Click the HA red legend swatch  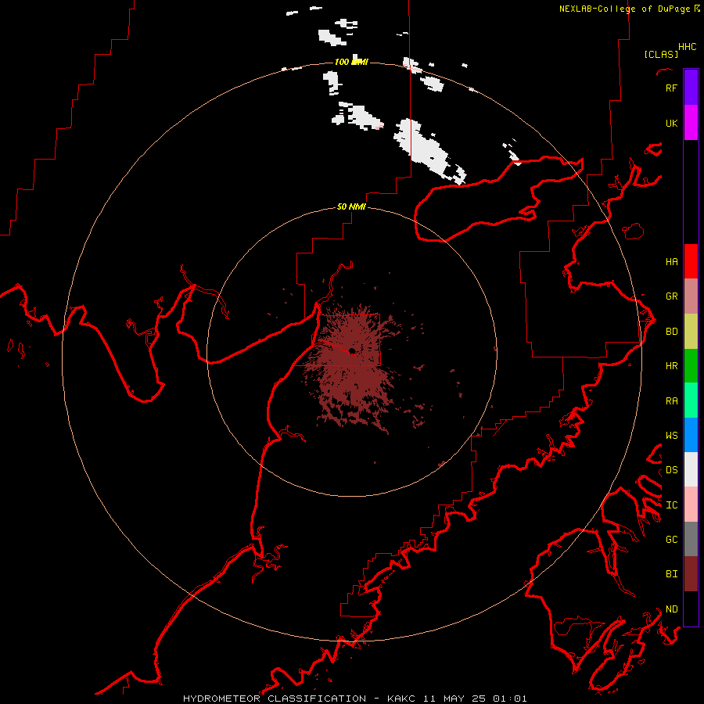pos(691,261)
